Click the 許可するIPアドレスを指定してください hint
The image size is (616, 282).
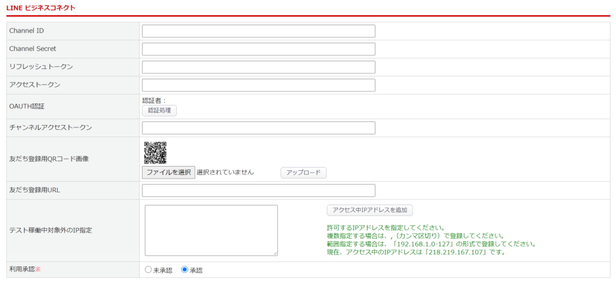point(386,228)
